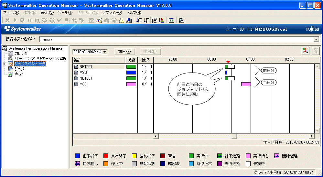323x177 pixels.
Task: Click the pink waiting bar on the Gantt timeline
Action: (246, 84)
